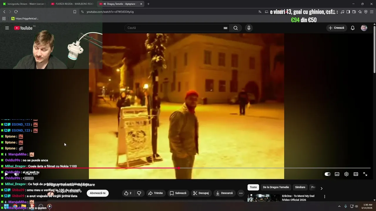
Task: Seek on the red video progress bar
Action: [187, 168]
